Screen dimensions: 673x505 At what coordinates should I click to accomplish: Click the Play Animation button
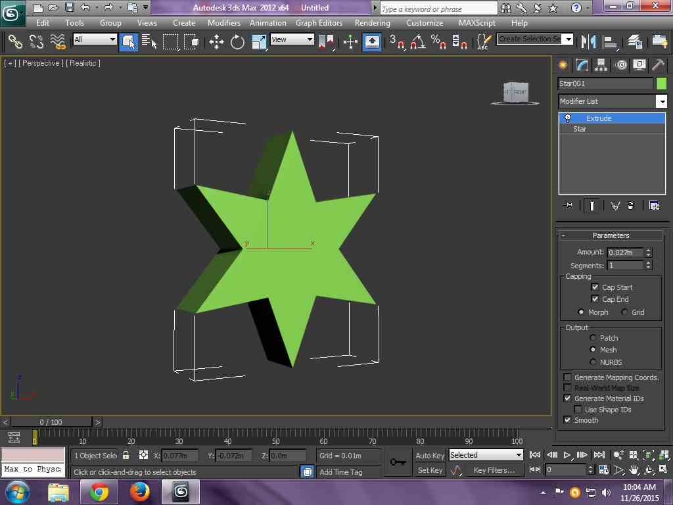[567, 455]
